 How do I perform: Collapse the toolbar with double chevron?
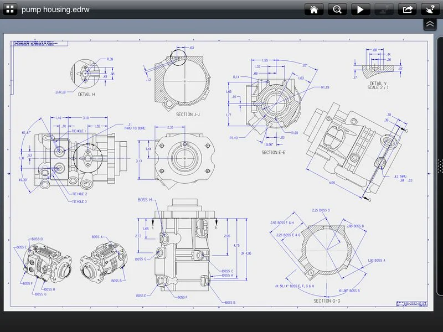pos(430,24)
